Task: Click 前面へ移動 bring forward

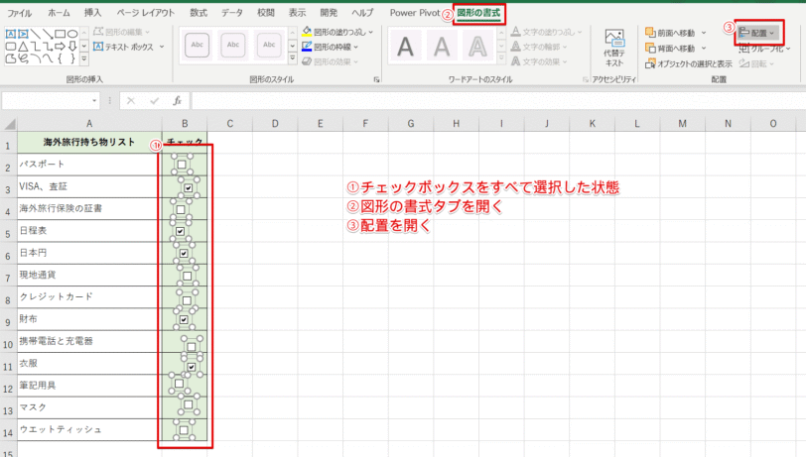Action: [670, 33]
